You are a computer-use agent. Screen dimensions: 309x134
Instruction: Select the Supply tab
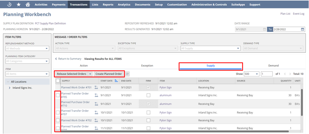[211, 66]
